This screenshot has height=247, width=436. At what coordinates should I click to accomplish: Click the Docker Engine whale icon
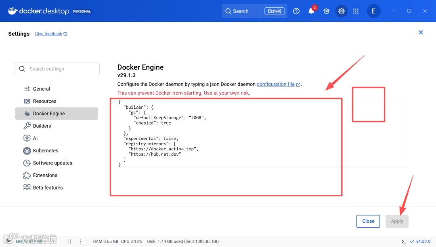pos(27,114)
